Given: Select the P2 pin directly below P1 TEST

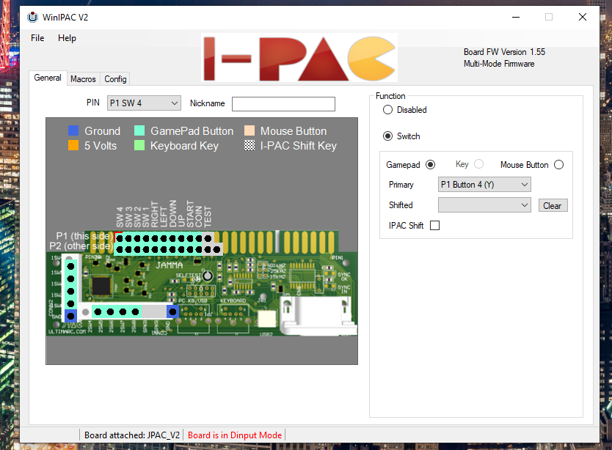Looking at the screenshot, I should (x=208, y=250).
